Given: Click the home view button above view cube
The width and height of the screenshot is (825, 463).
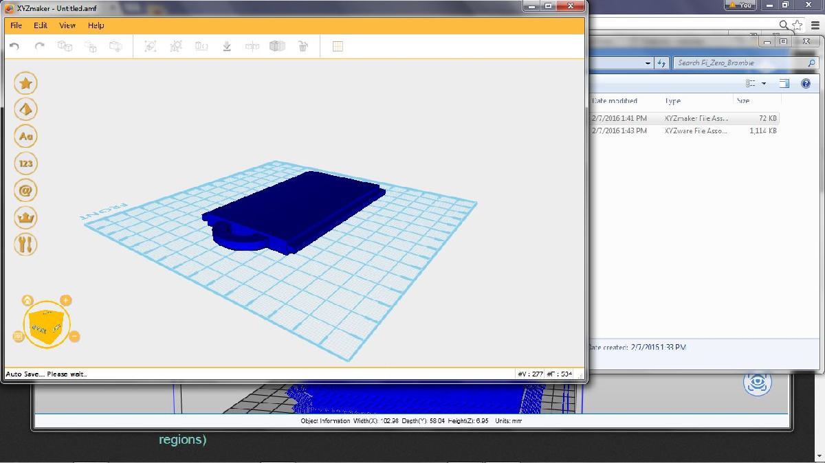Looking at the screenshot, I should (27, 300).
